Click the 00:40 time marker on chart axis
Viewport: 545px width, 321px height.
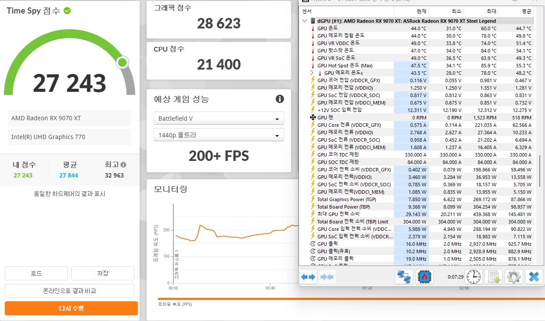click(270, 288)
